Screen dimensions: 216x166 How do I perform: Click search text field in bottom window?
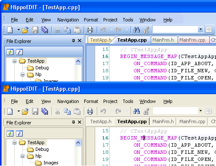tap(175, 111)
